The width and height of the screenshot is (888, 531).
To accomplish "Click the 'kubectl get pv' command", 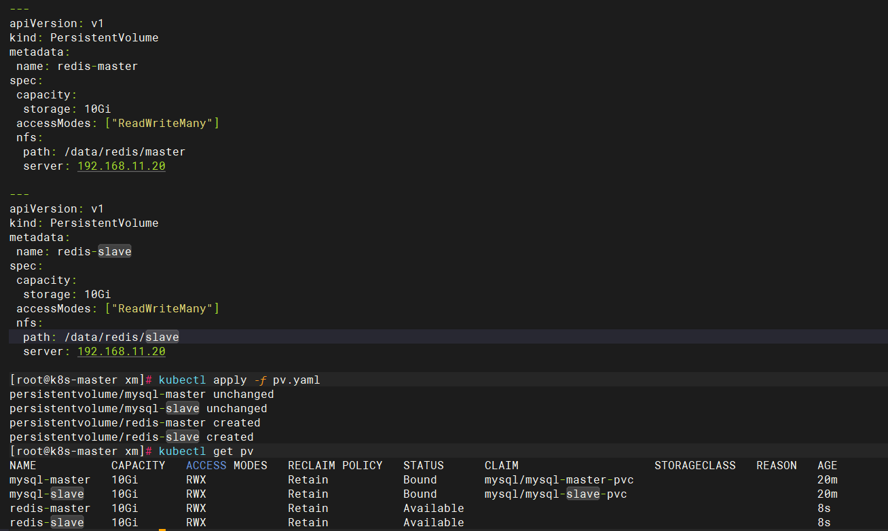I will tap(206, 451).
